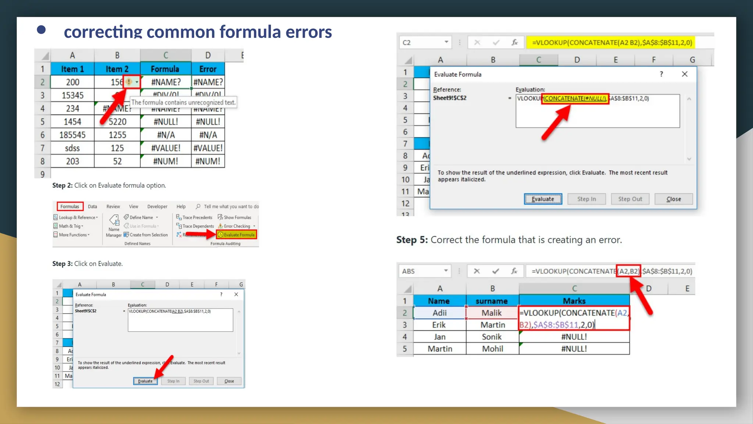Click the Show Formulas icon
The width and height of the screenshot is (753, 424).
pyautogui.click(x=220, y=218)
